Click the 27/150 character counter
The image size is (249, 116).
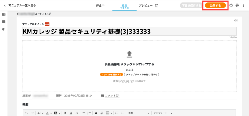pos(233,38)
